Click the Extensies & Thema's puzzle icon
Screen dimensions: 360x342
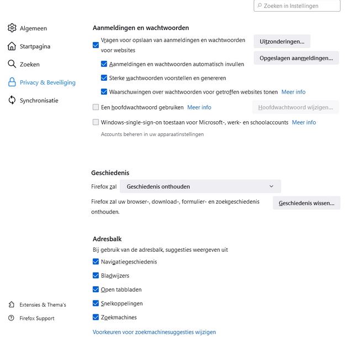[x=12, y=304]
